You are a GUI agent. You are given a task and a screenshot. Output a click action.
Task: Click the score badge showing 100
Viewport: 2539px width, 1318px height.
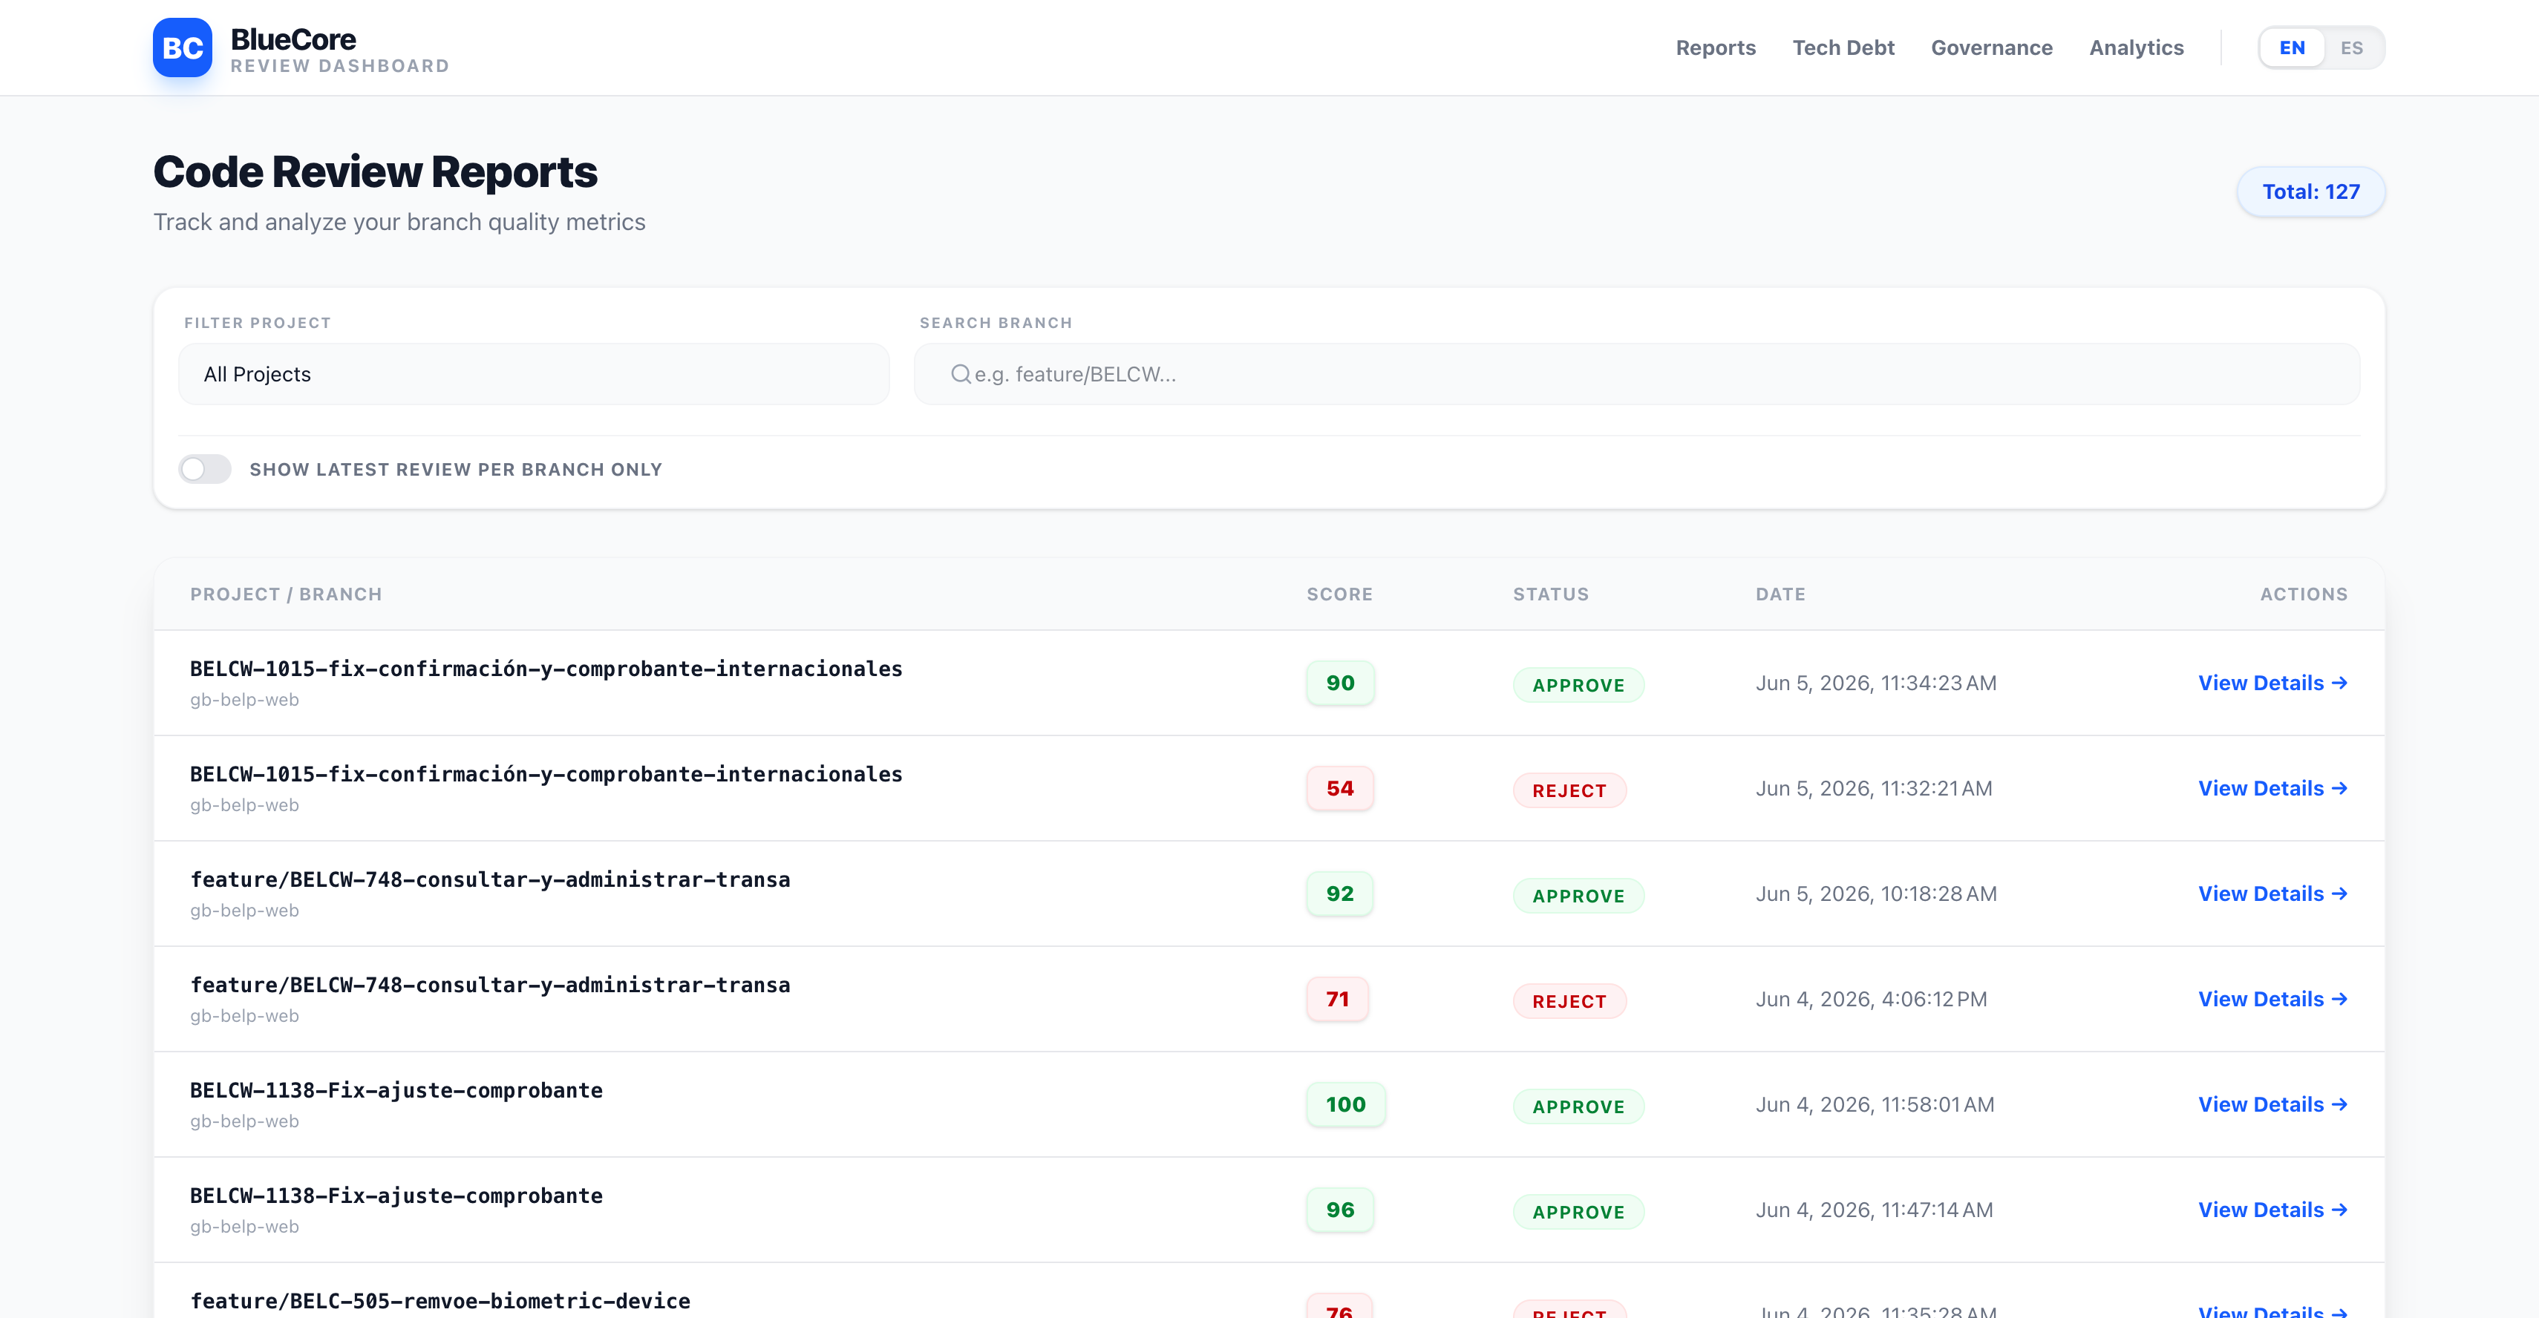coord(1345,1104)
